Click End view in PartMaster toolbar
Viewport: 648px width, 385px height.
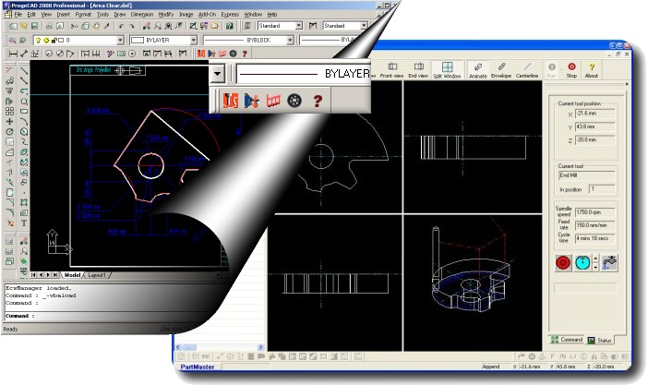[418, 70]
